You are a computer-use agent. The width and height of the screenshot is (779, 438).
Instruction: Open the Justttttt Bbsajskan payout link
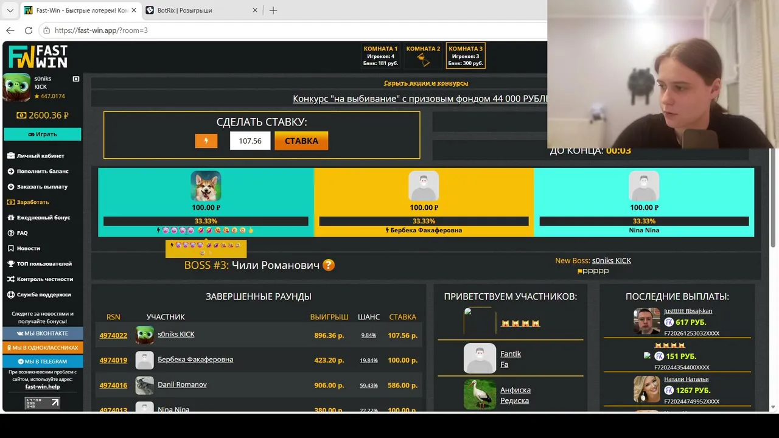pyautogui.click(x=688, y=311)
